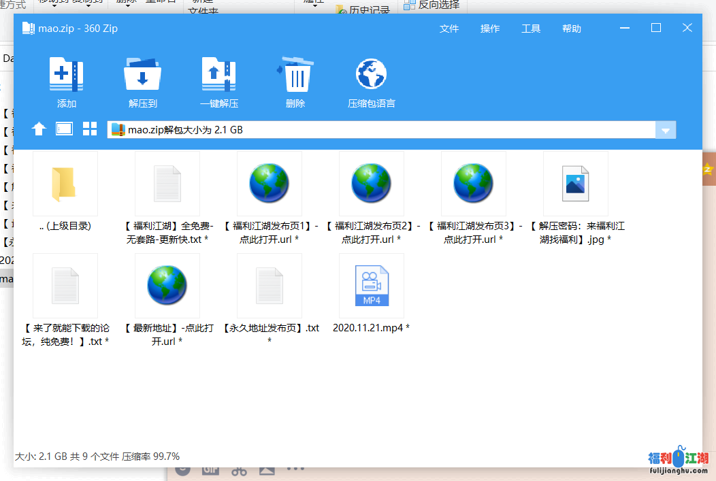Switch to list view layout icon

tap(64, 129)
